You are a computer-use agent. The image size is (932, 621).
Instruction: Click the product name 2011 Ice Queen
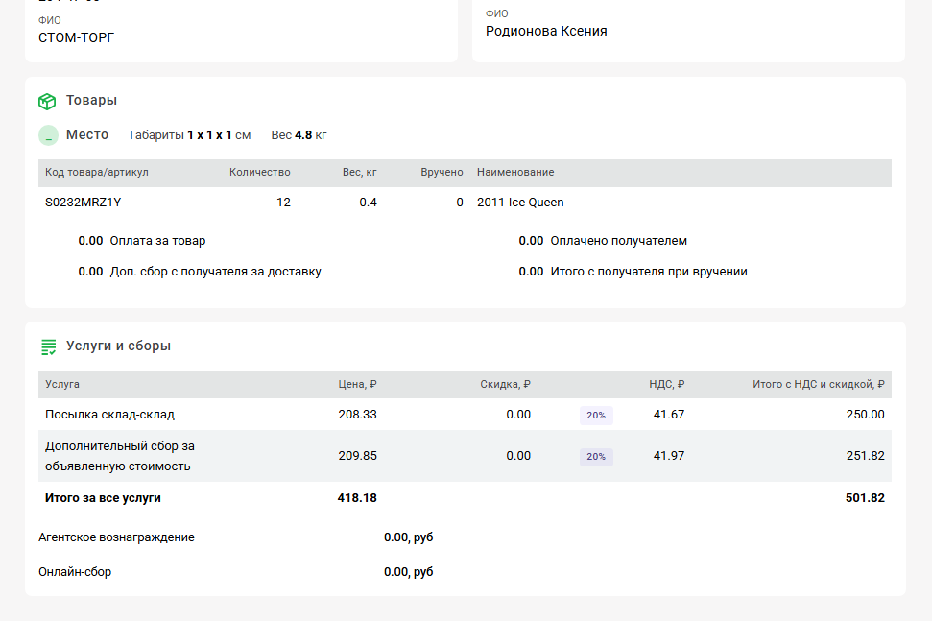520,203
